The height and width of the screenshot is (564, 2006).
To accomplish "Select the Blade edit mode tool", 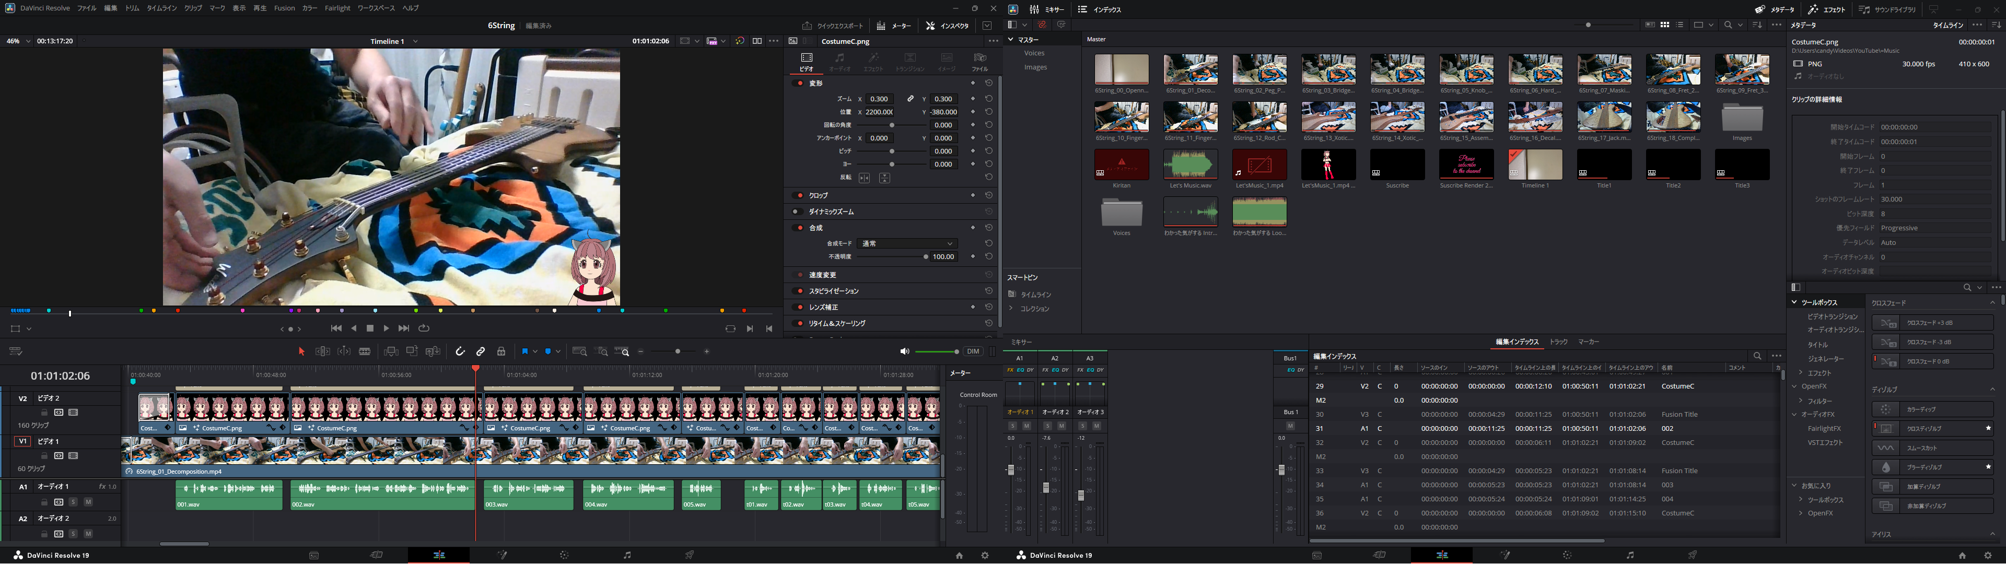I will [365, 351].
